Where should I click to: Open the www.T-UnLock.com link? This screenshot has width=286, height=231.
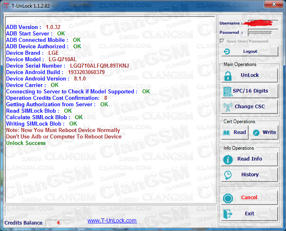point(112,221)
